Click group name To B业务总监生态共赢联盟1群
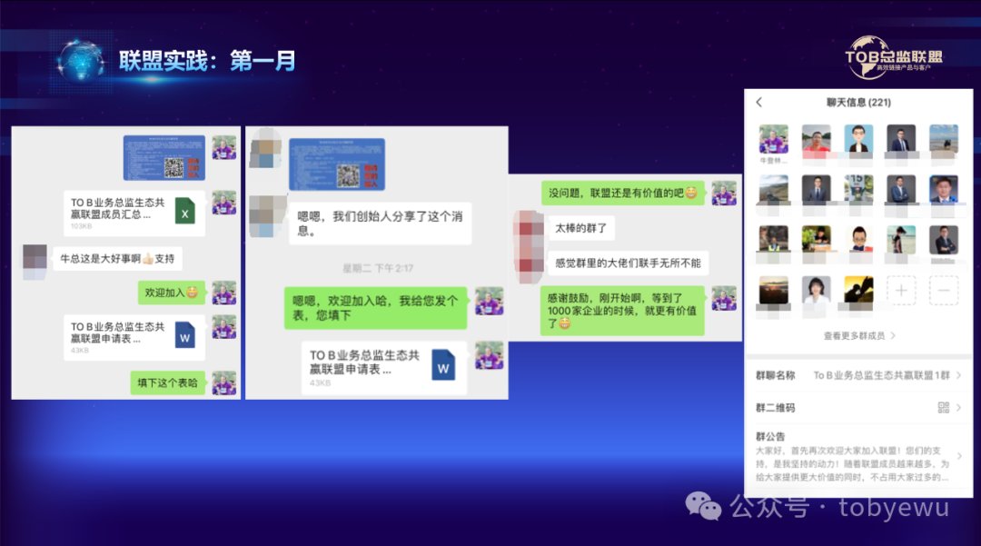 pos(881,375)
